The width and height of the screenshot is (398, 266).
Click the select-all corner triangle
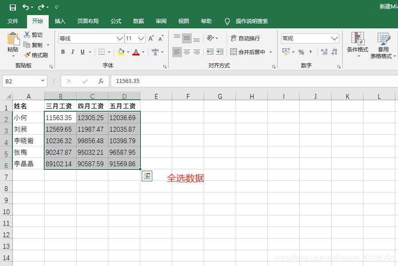(8, 96)
